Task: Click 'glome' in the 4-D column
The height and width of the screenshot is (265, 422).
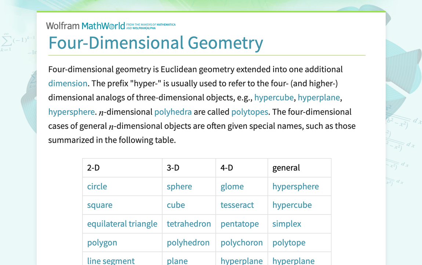Action: pyautogui.click(x=232, y=187)
